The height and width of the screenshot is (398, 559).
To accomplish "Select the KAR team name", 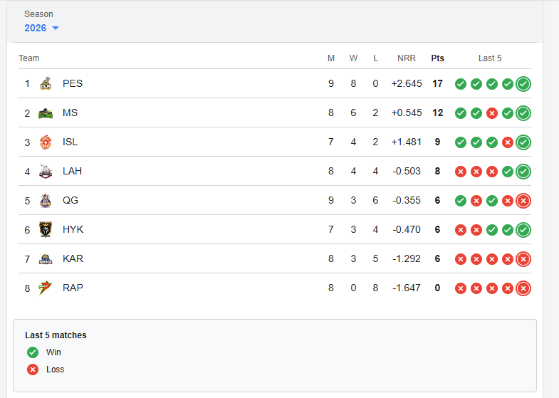I will click(73, 259).
